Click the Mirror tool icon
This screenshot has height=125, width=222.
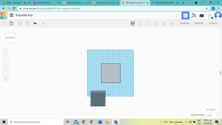click(172, 23)
